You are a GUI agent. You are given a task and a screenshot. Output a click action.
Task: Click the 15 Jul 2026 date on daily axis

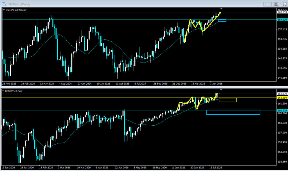(x=216, y=168)
